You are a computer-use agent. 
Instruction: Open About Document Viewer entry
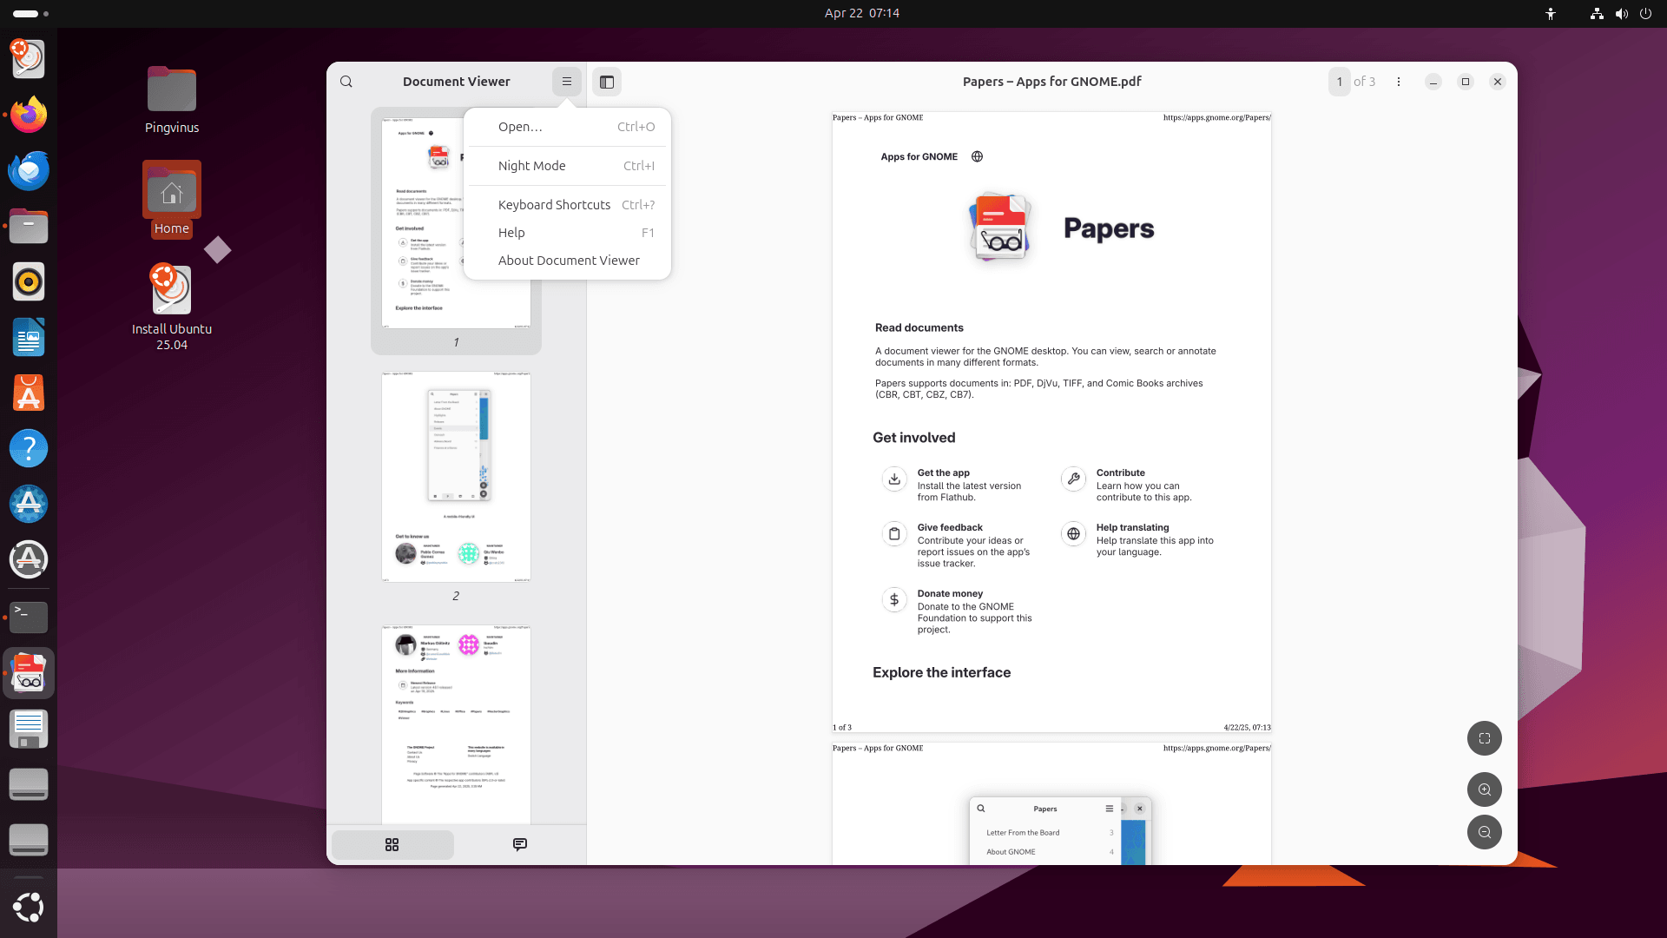(567, 261)
